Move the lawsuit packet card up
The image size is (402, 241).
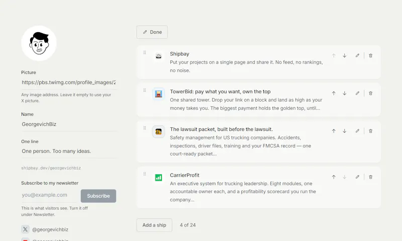click(x=334, y=131)
